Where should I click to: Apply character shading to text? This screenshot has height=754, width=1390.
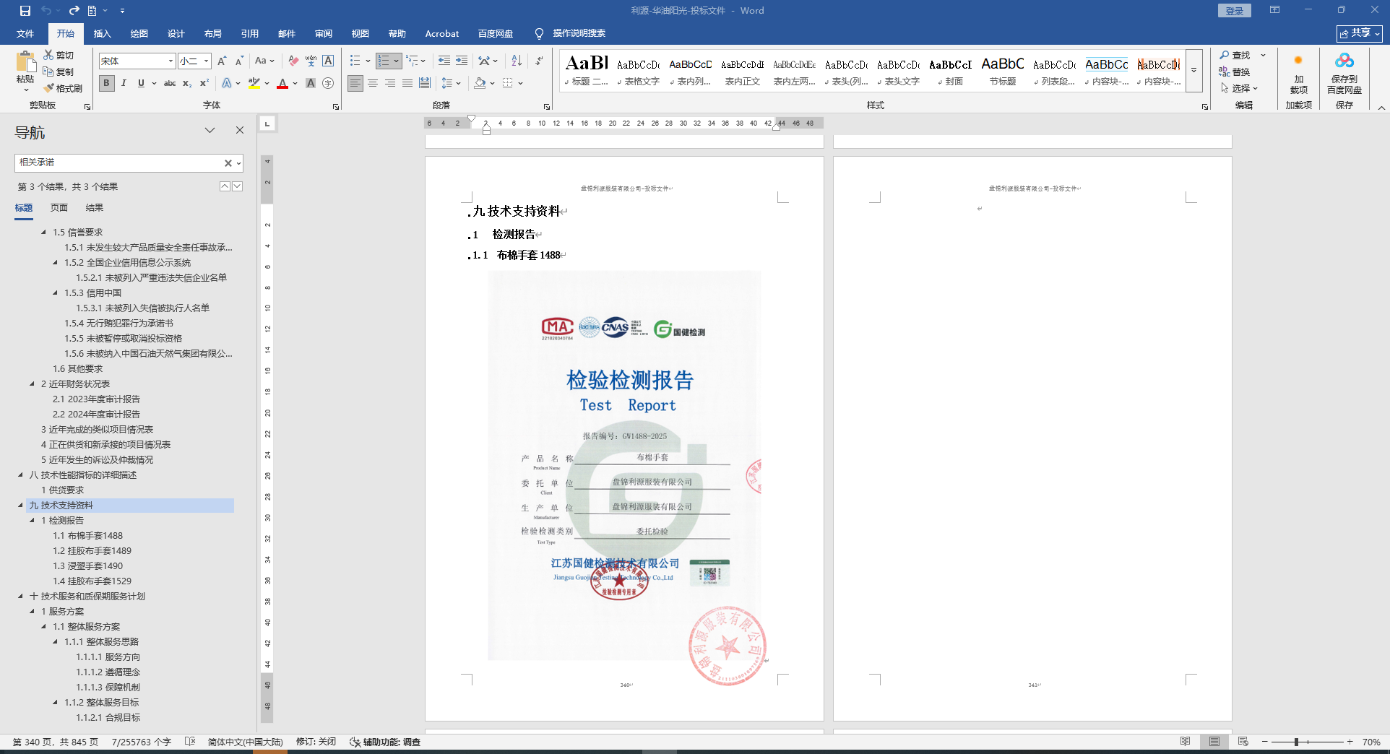[311, 83]
